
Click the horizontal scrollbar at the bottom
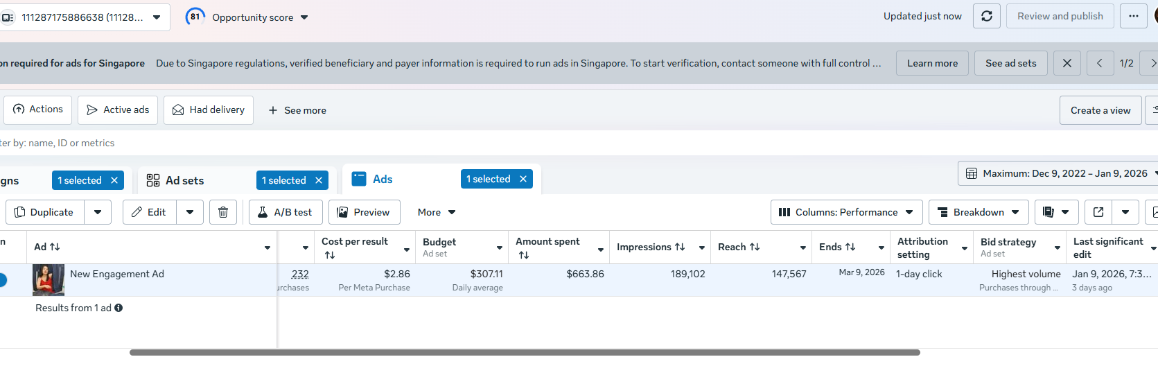pyautogui.click(x=525, y=353)
